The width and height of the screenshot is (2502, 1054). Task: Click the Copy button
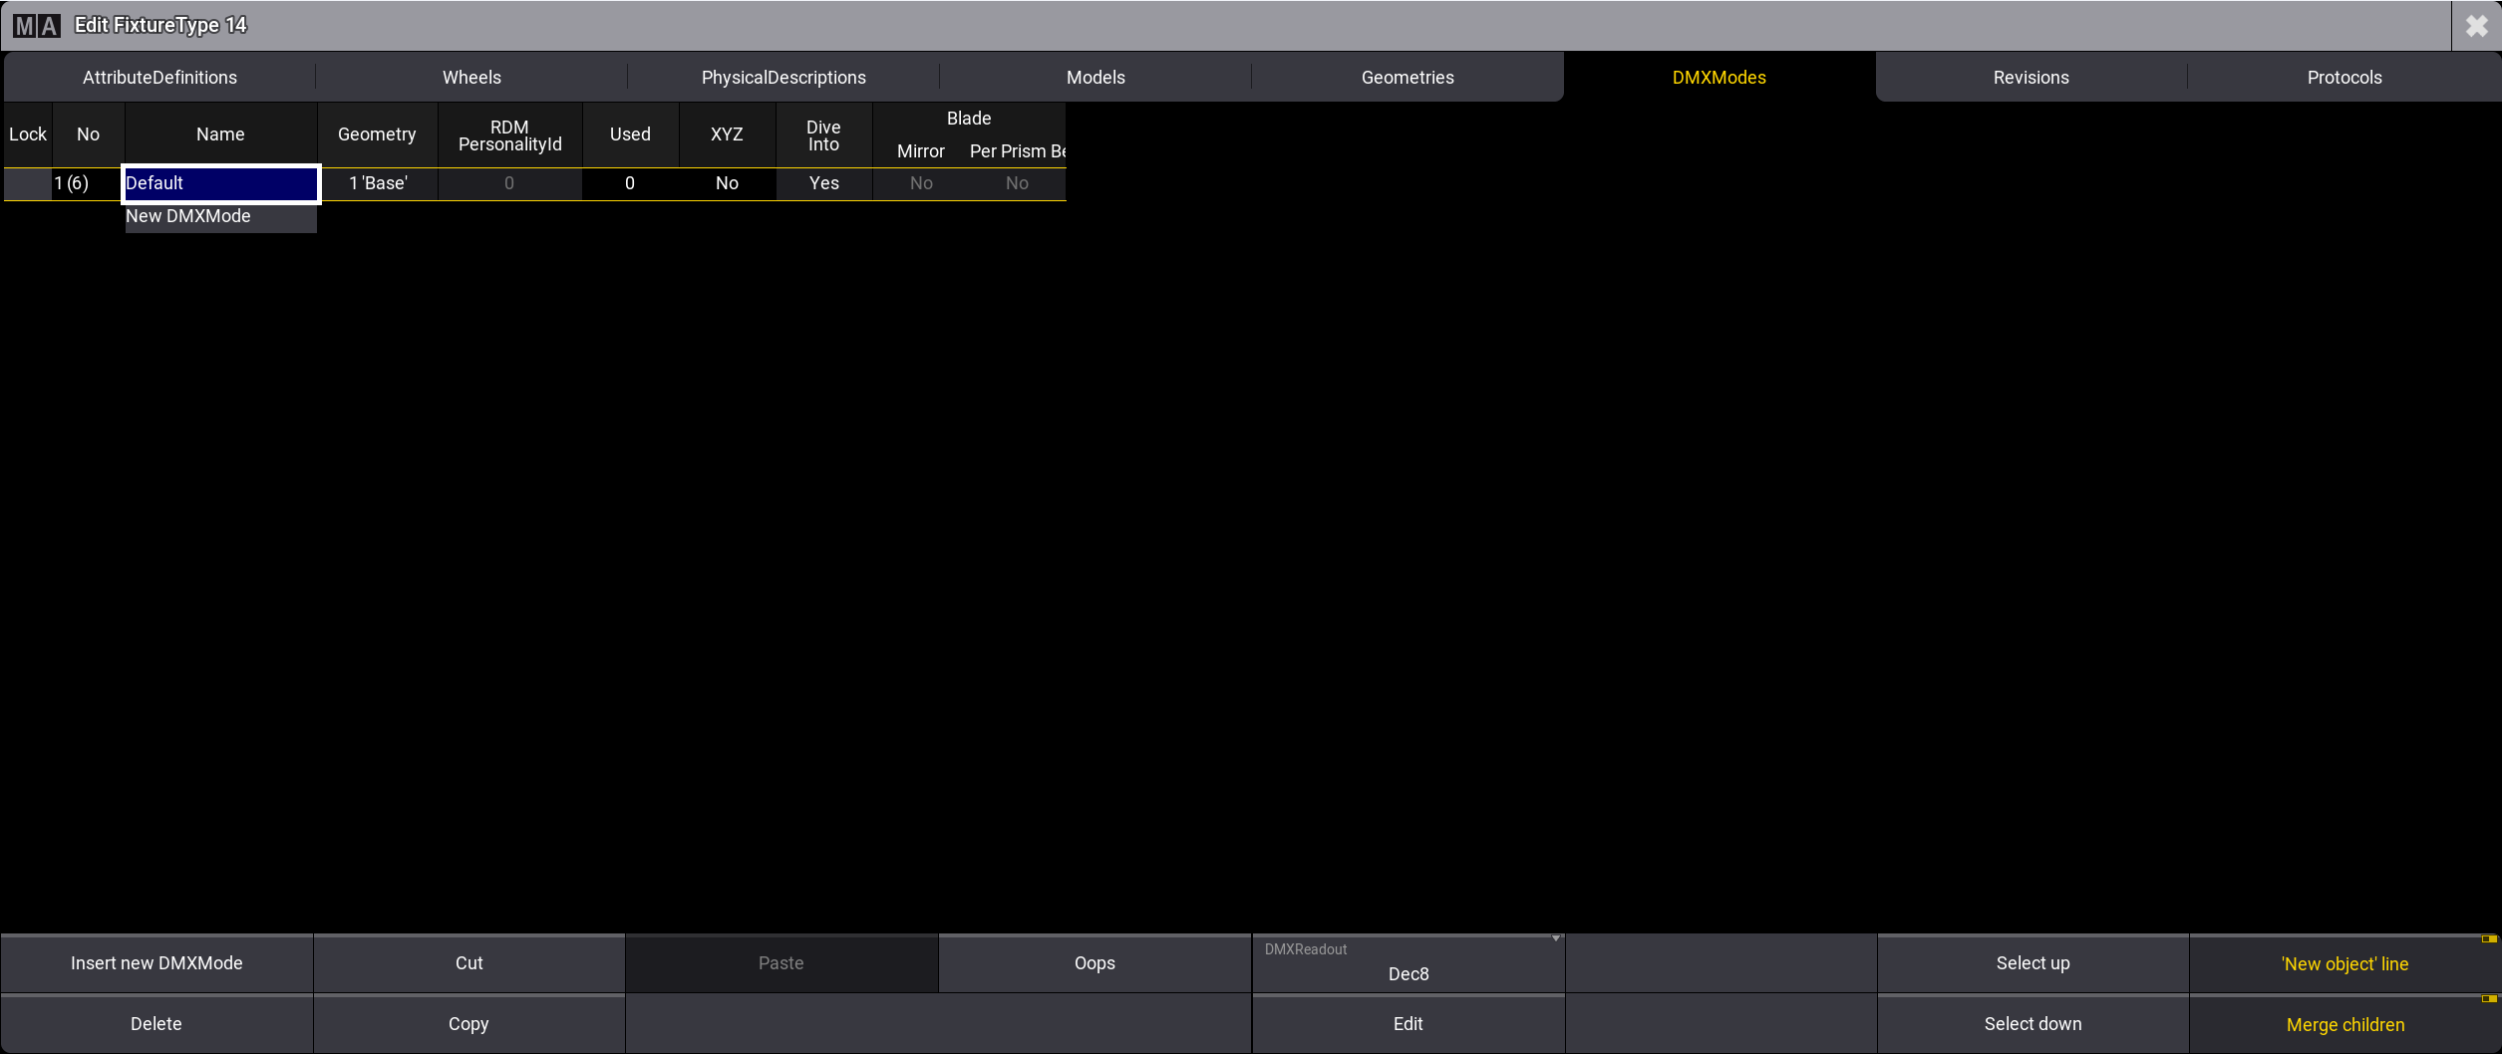pyautogui.click(x=469, y=1024)
